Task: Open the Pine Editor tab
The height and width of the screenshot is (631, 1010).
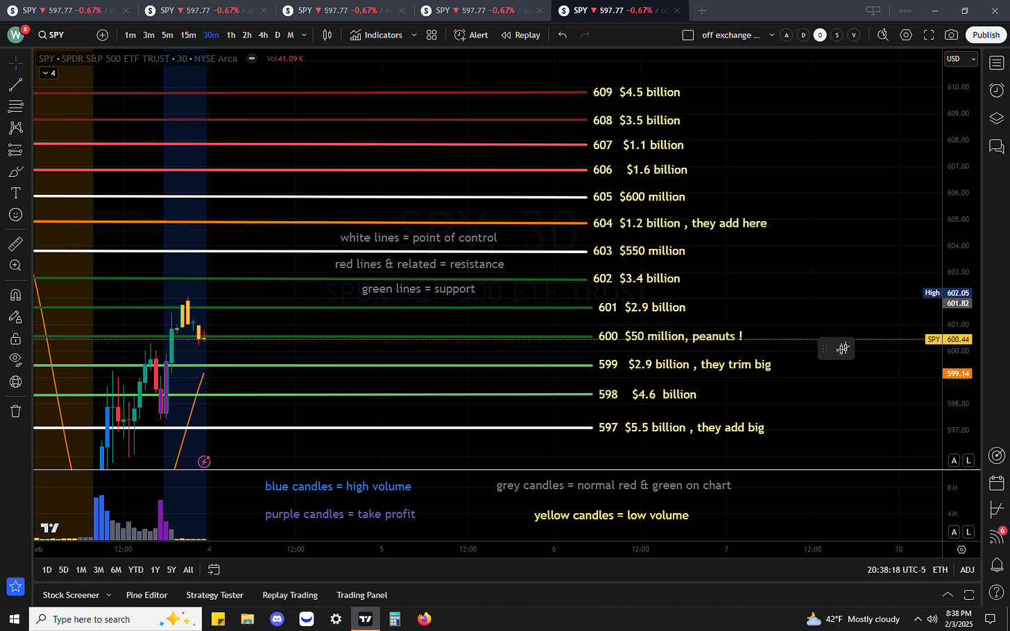Action: point(146,595)
